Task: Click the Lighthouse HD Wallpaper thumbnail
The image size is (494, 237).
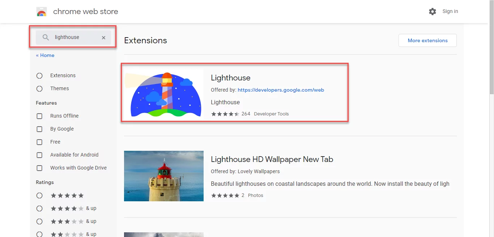Action: pos(163,176)
